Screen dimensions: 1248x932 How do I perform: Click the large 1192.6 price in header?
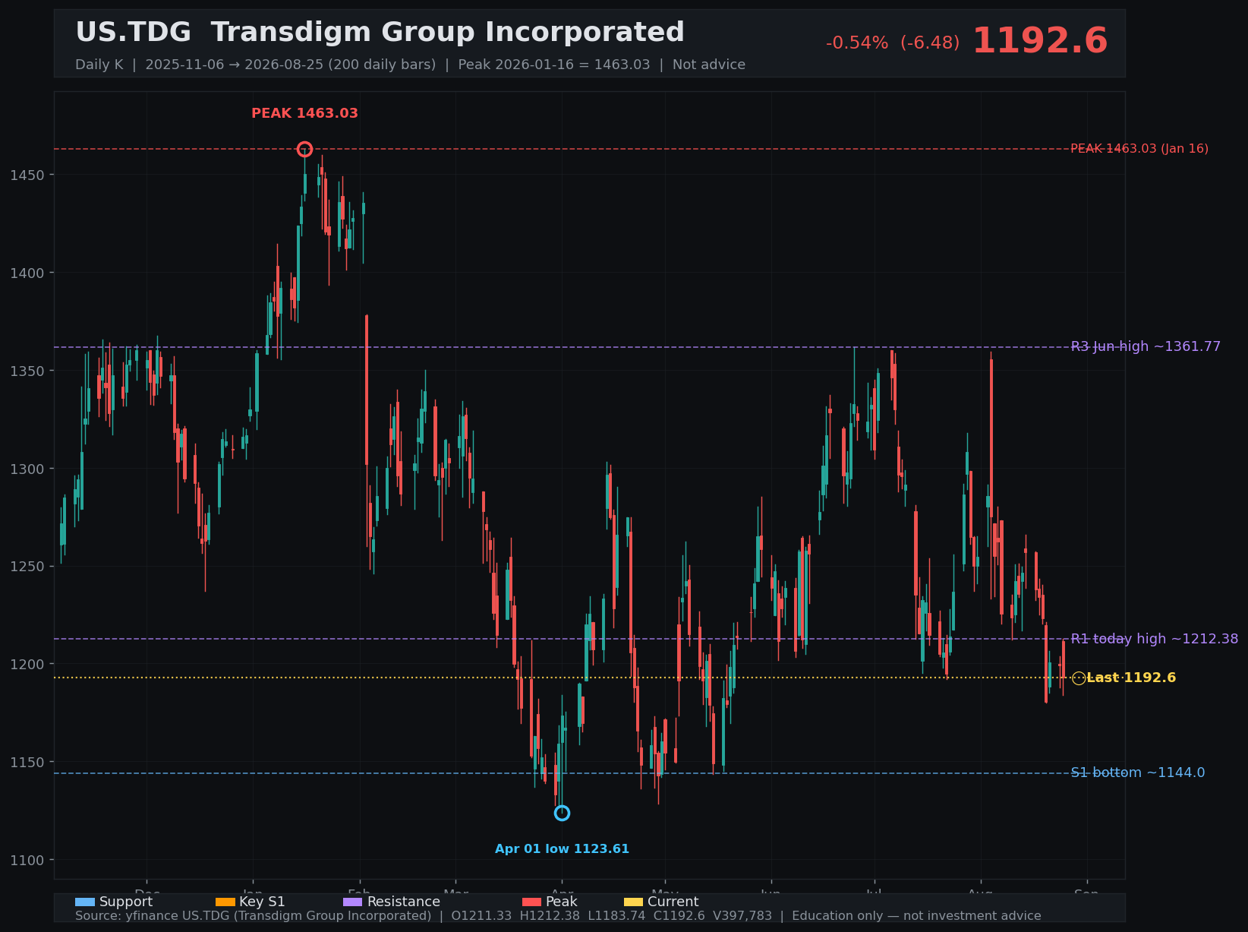click(x=1040, y=41)
